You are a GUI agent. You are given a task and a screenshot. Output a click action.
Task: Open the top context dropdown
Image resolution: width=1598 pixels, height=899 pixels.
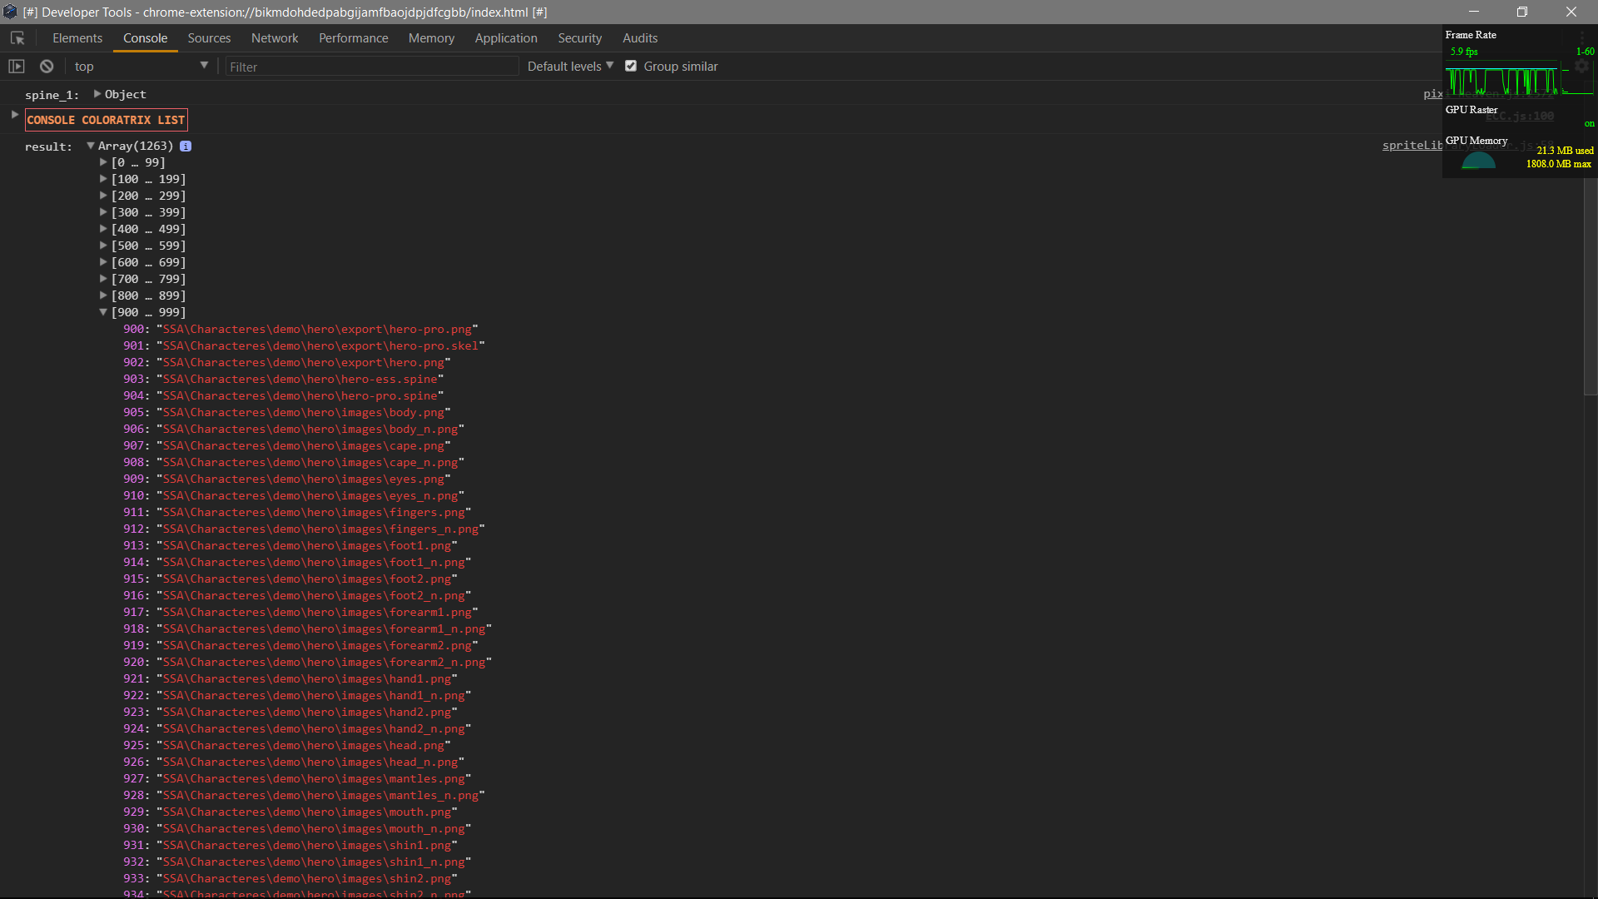point(141,66)
